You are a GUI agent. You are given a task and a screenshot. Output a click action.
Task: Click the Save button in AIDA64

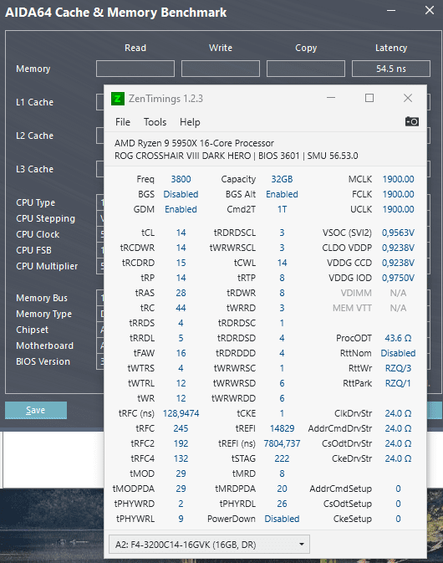point(36,410)
